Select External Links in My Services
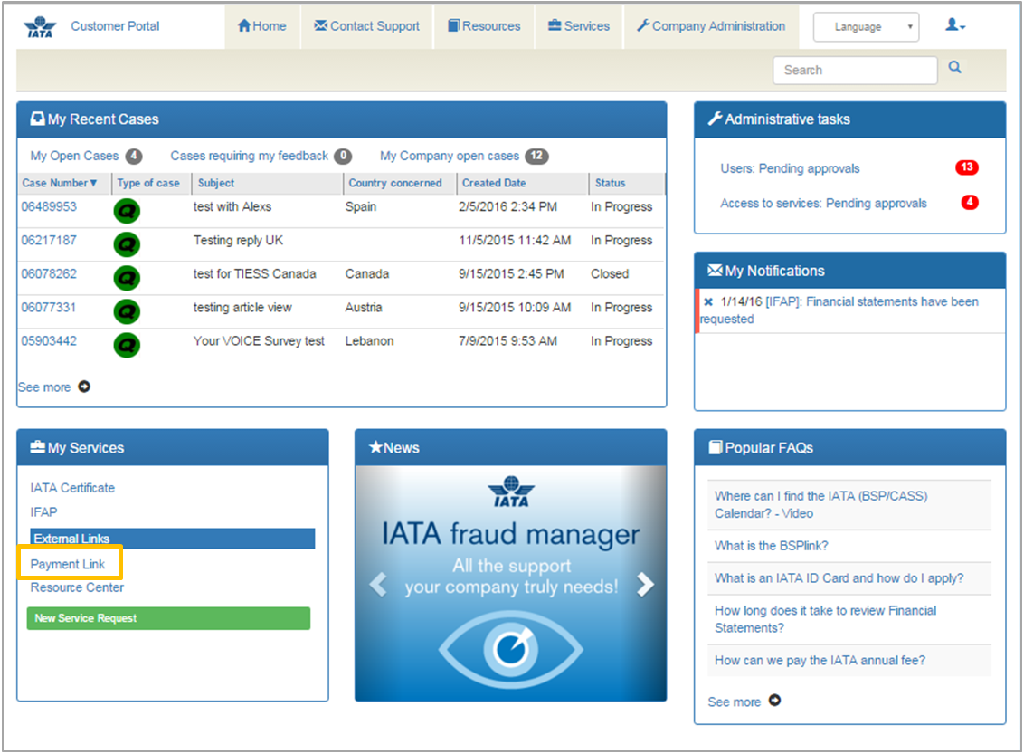The height and width of the screenshot is (754, 1024). click(173, 539)
